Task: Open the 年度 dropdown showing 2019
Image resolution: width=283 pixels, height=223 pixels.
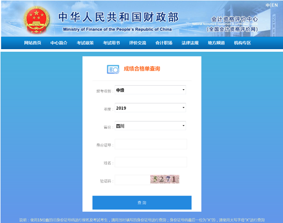Action: pyautogui.click(x=150, y=108)
